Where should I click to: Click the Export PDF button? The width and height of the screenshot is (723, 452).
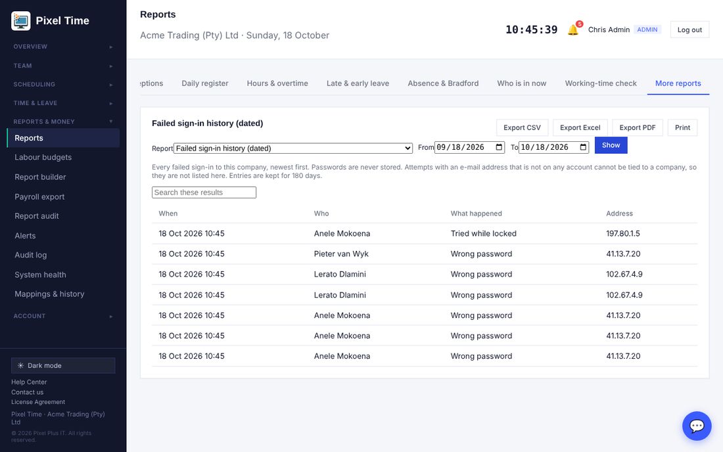638,127
